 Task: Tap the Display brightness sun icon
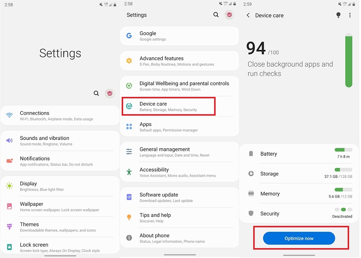click(9, 186)
